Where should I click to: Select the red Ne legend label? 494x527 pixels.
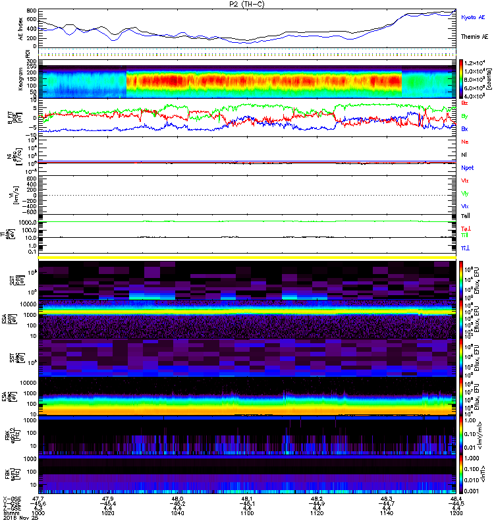(x=465, y=142)
